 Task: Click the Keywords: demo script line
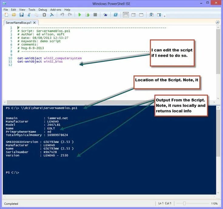coord(39,41)
